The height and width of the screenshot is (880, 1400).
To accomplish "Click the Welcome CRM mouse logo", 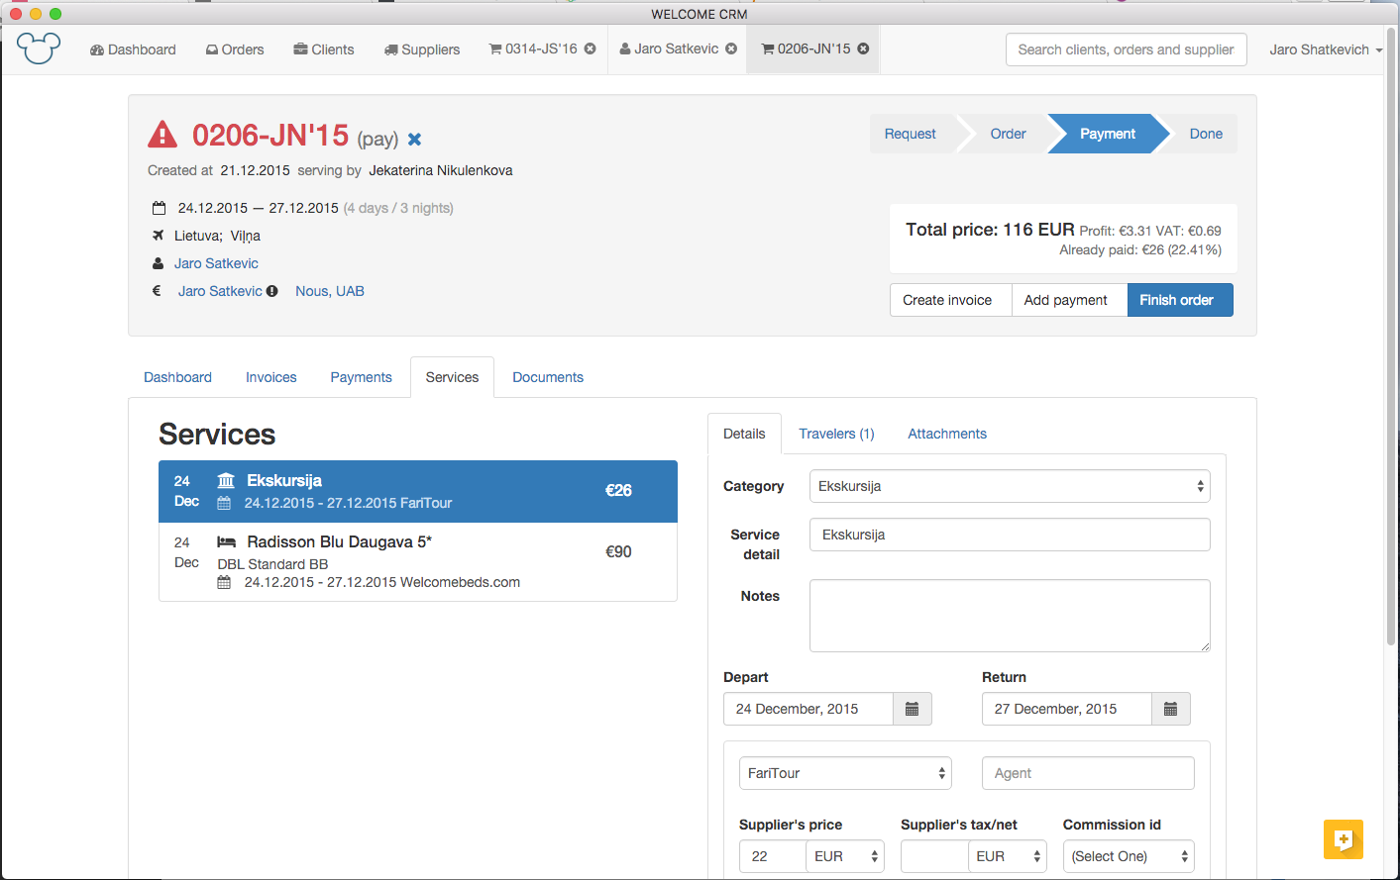I will 39,49.
